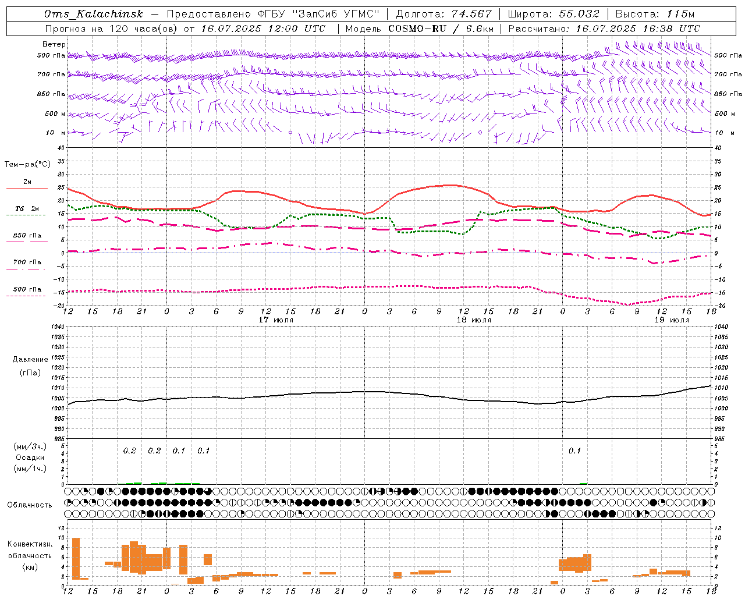Click the Td 2м dew point legend entry
This screenshot has height=596, width=745.
27,208
